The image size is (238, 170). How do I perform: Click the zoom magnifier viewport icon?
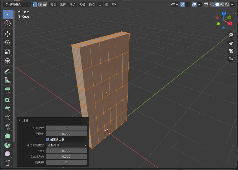click(230, 35)
